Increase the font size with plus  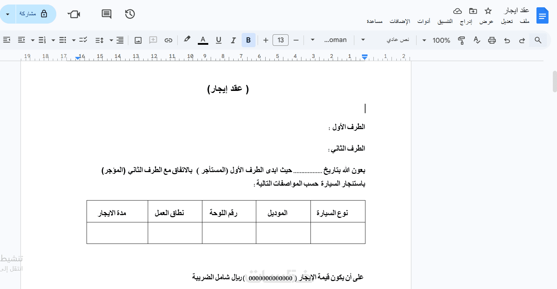coord(266,40)
